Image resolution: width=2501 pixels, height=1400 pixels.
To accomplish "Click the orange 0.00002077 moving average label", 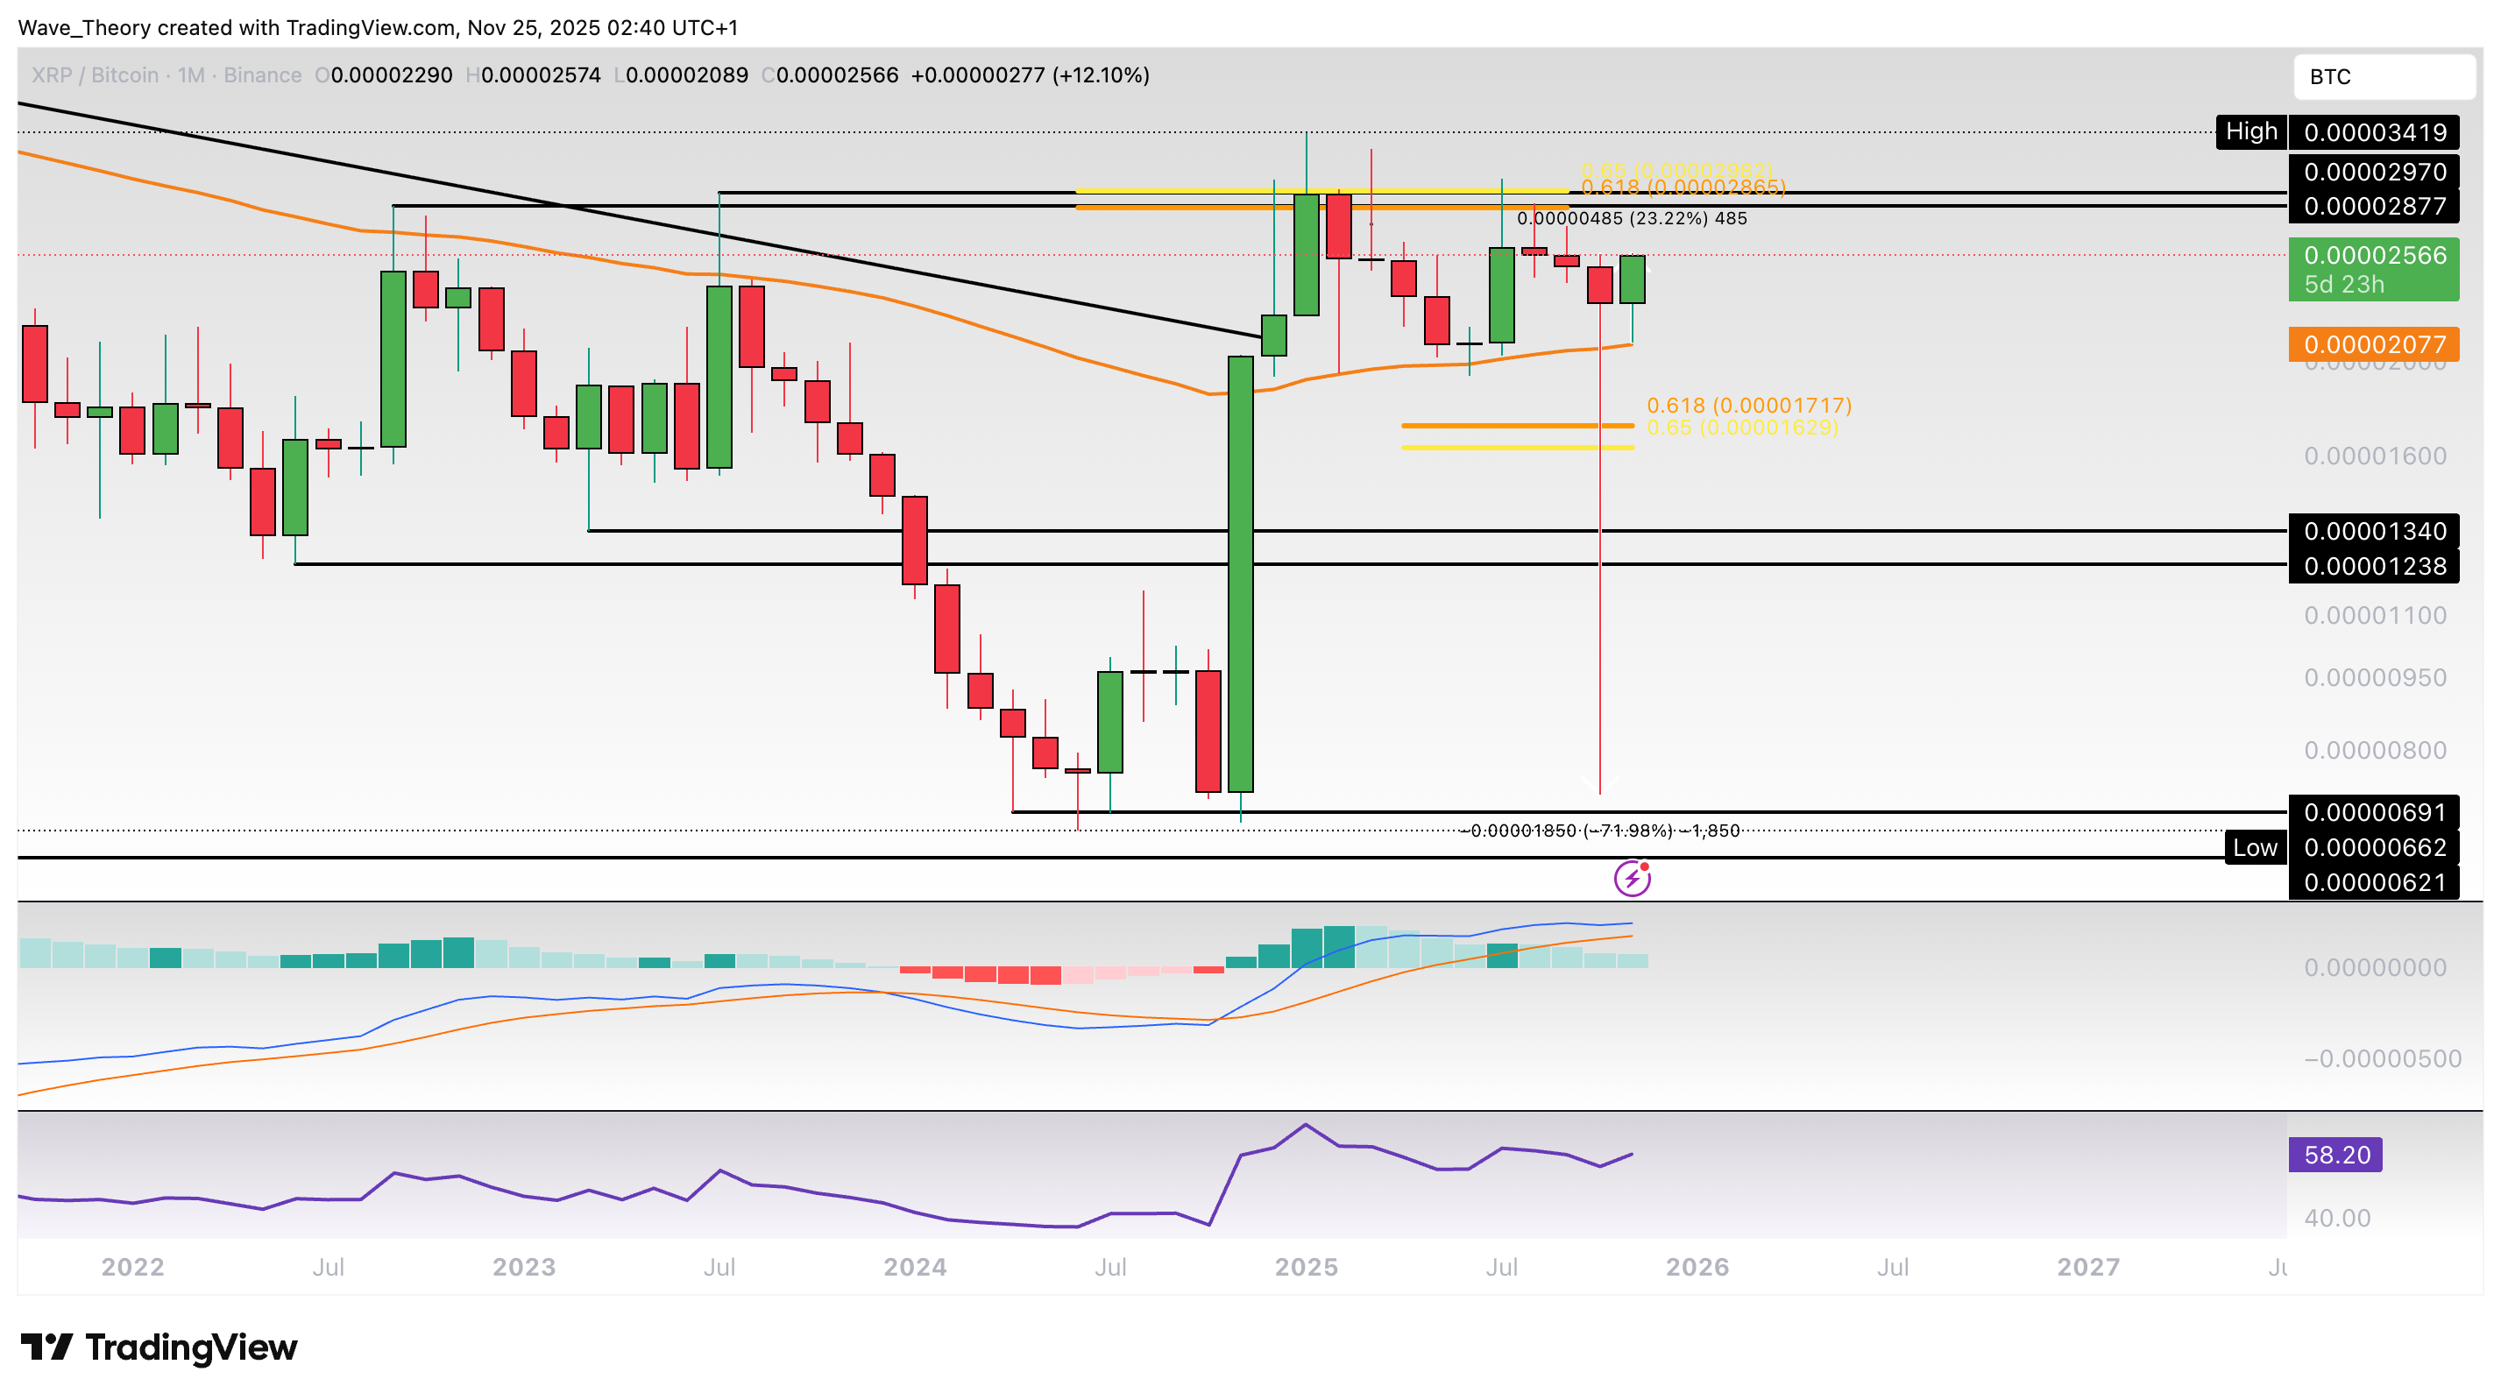I will [x=2373, y=344].
